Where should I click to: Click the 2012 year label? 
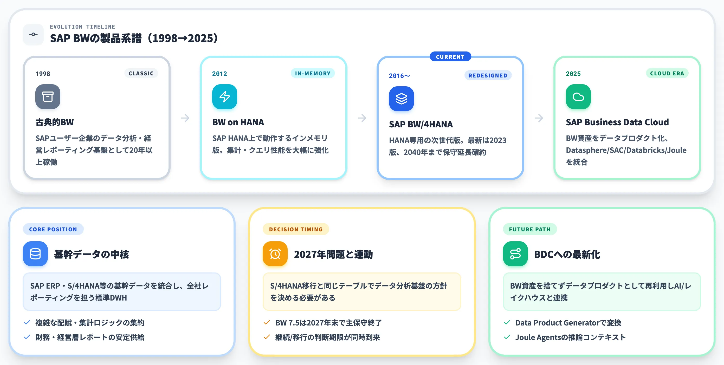click(219, 74)
